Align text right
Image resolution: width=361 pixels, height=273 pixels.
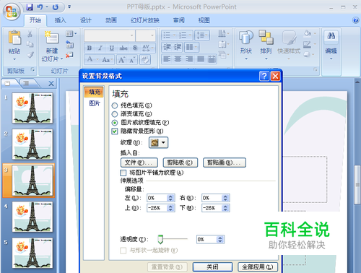click(x=189, y=58)
